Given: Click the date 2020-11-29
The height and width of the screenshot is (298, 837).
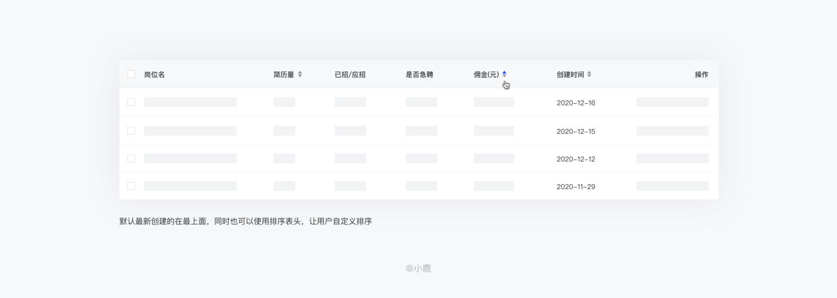Looking at the screenshot, I should point(576,187).
